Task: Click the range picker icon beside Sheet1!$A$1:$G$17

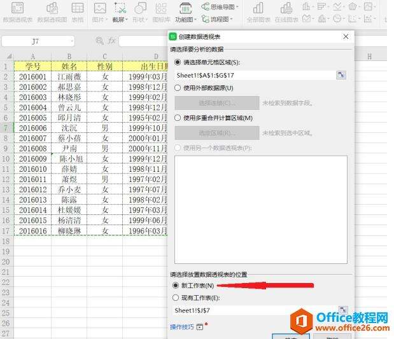Action: (342, 75)
